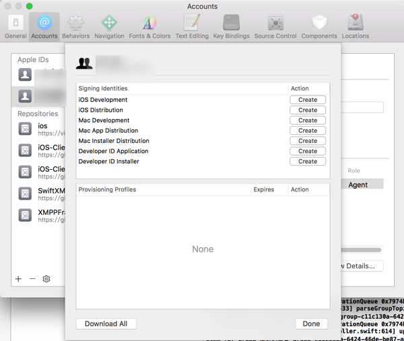Create a Mac App Distribution identity

click(x=308, y=131)
